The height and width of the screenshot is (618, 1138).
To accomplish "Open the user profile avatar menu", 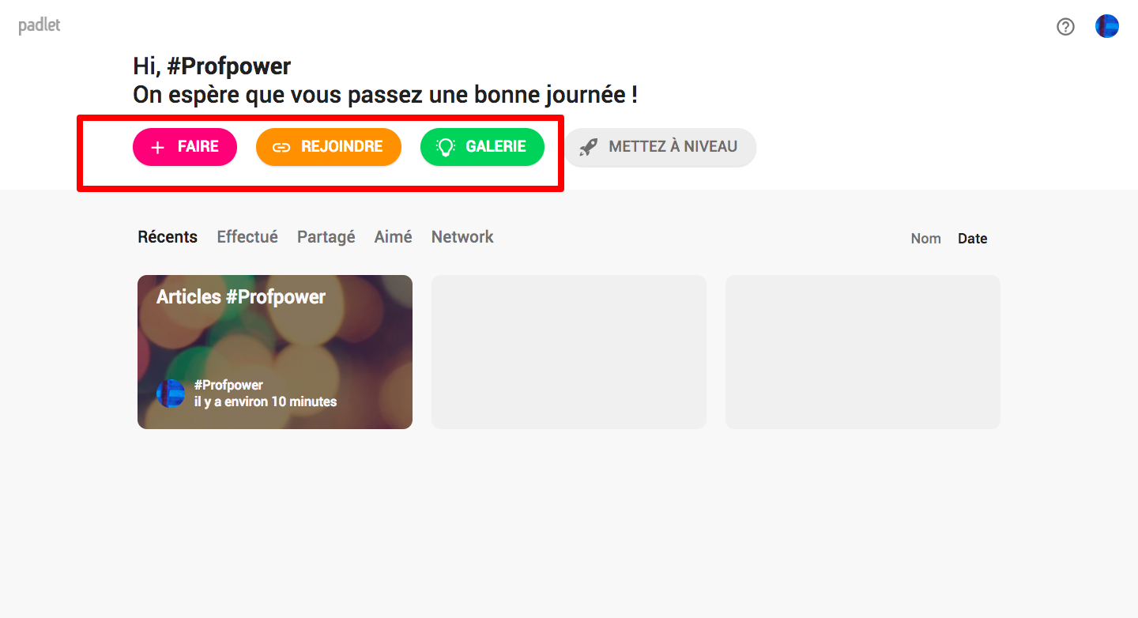I will (1106, 26).
